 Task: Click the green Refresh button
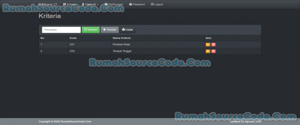click(x=91, y=30)
